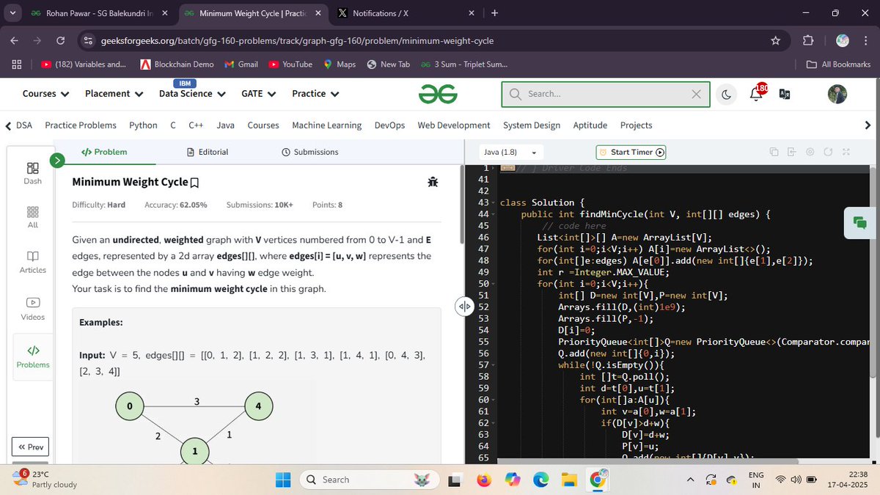Open the DSA topic link
Viewport: 880px width, 495px height.
coord(23,125)
